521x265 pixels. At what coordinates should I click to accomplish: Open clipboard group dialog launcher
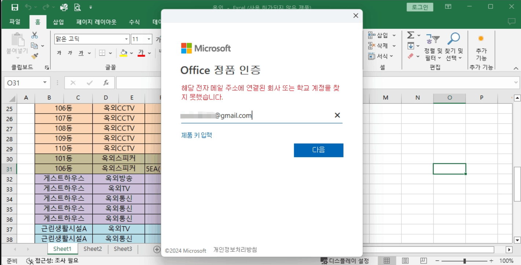[47, 68]
